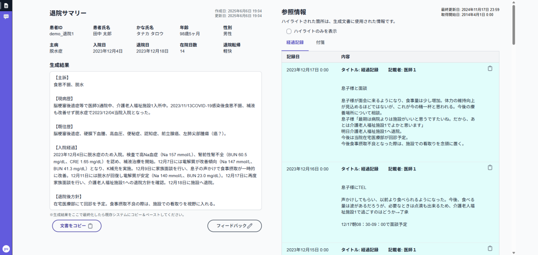
Task: Click the admission date 2023年12月4日
Action: (x=108, y=51)
